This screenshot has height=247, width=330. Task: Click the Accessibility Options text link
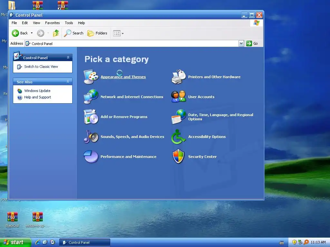pos(207,137)
